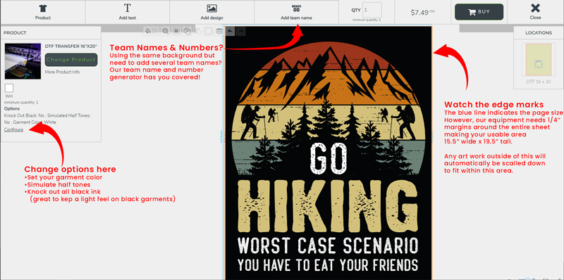
Task: Click the DTF printer product thumbnail
Action: tap(23, 61)
